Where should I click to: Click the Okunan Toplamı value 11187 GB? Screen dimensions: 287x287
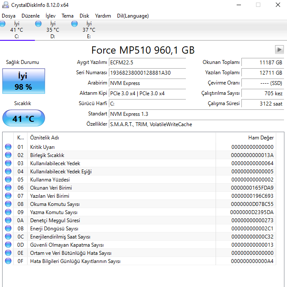click(x=263, y=62)
